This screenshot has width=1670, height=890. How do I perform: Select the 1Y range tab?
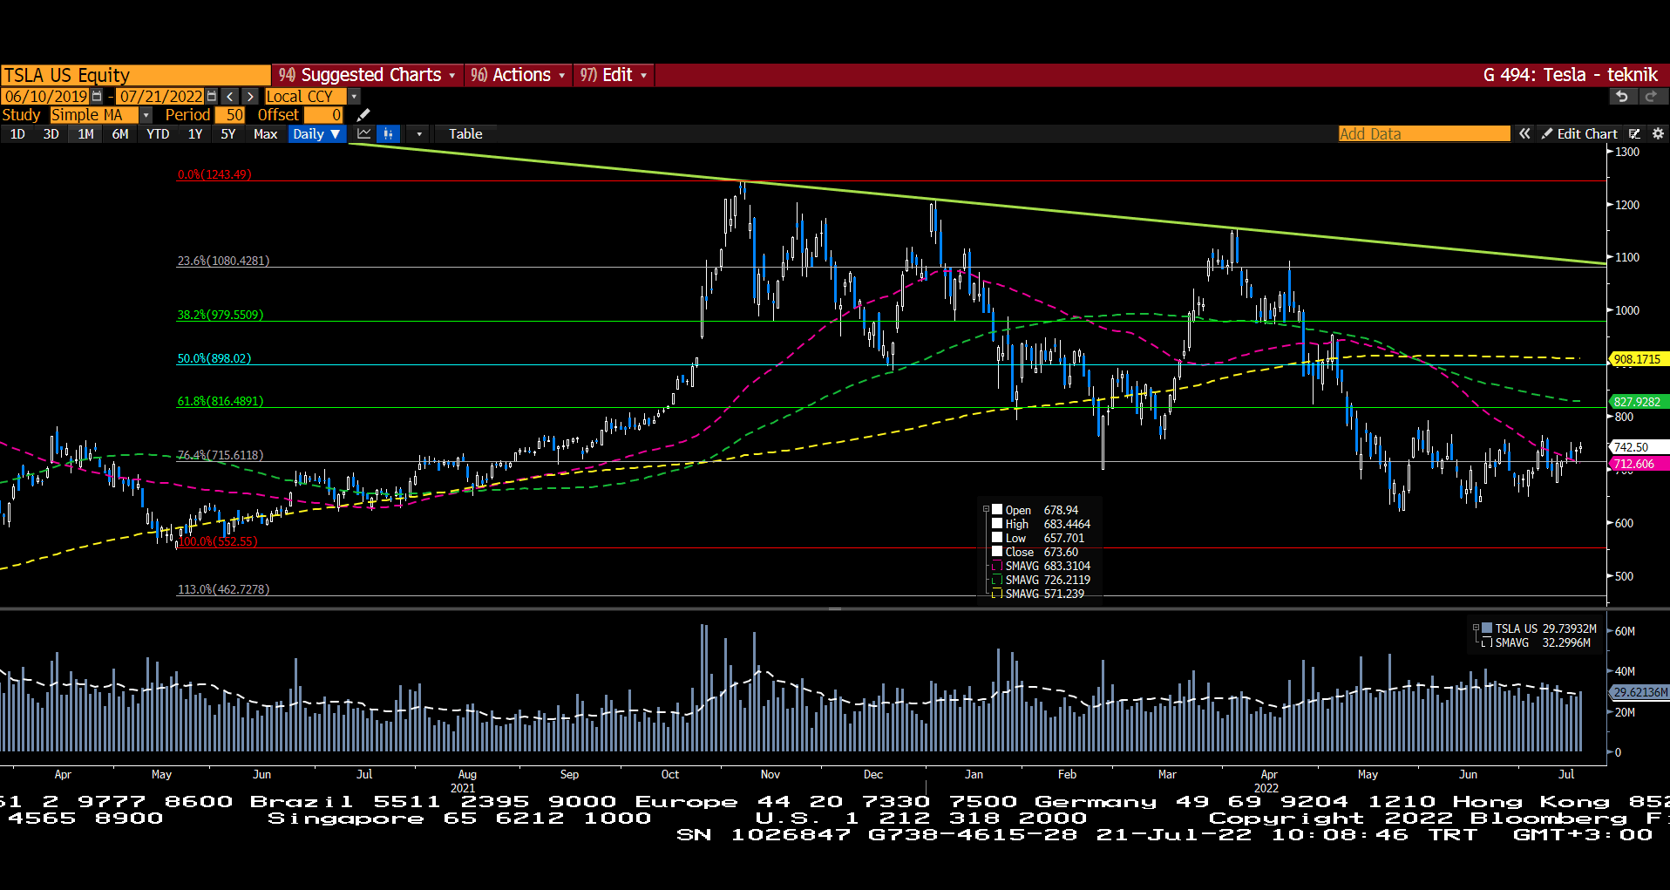[x=195, y=133]
